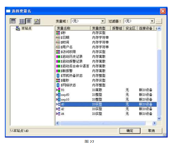Image resolution: width=171 pixels, height=143 pixels.
Task: Click the $网络状态 integer variable icon
Action: point(58,85)
